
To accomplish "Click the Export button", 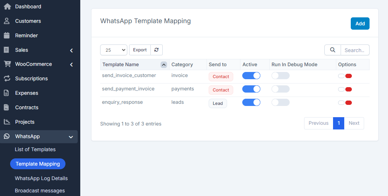I will (x=140, y=50).
